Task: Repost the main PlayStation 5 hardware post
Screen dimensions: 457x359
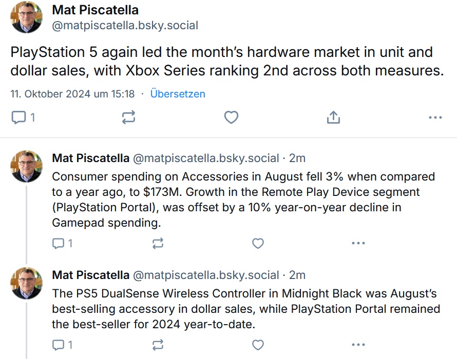Action: coord(128,117)
